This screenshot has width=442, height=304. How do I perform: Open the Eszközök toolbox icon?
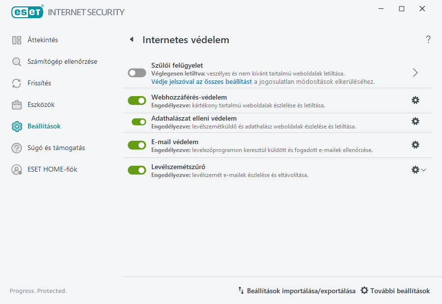(16, 104)
